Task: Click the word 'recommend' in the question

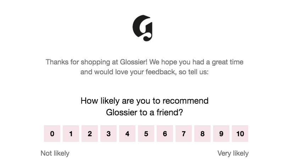Action: (x=186, y=101)
